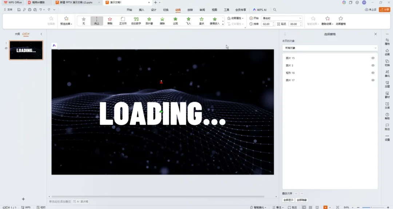
Task: Click the 未上云 cloud status button
Action: click(x=371, y=9)
